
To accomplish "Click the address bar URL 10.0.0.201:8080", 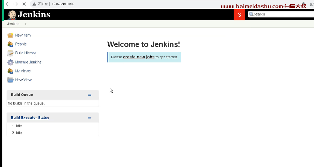I will [x=63, y=4].
